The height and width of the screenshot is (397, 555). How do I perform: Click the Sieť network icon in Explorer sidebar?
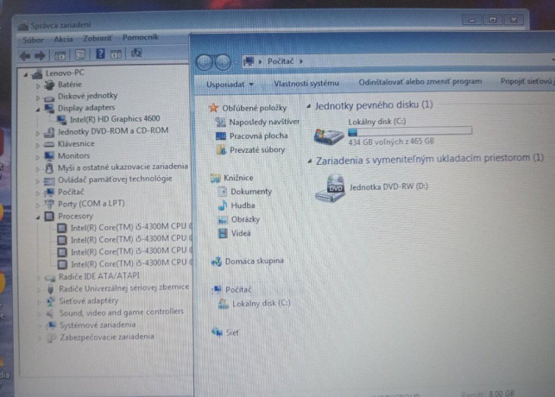point(217,332)
